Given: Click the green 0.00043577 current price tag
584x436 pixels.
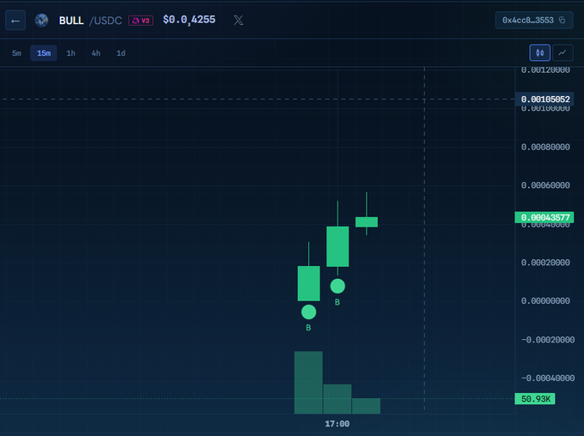Looking at the screenshot, I should pyautogui.click(x=544, y=217).
